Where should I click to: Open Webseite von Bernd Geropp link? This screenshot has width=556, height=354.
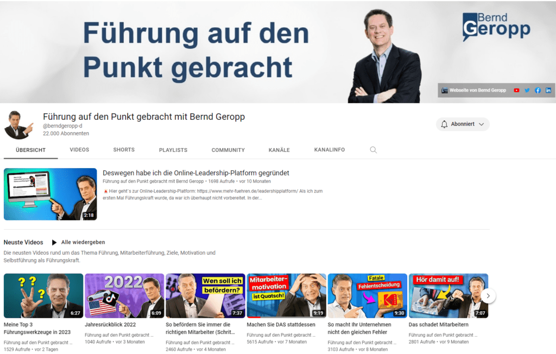pyautogui.click(x=478, y=91)
